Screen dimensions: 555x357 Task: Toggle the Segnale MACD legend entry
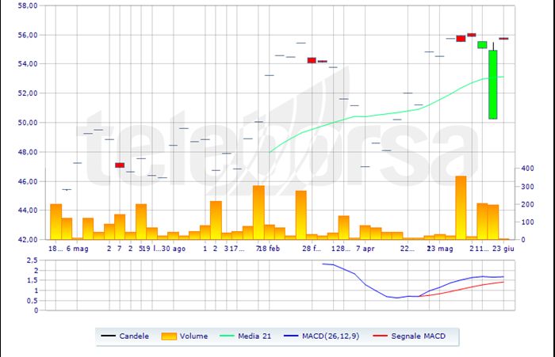[409, 336]
